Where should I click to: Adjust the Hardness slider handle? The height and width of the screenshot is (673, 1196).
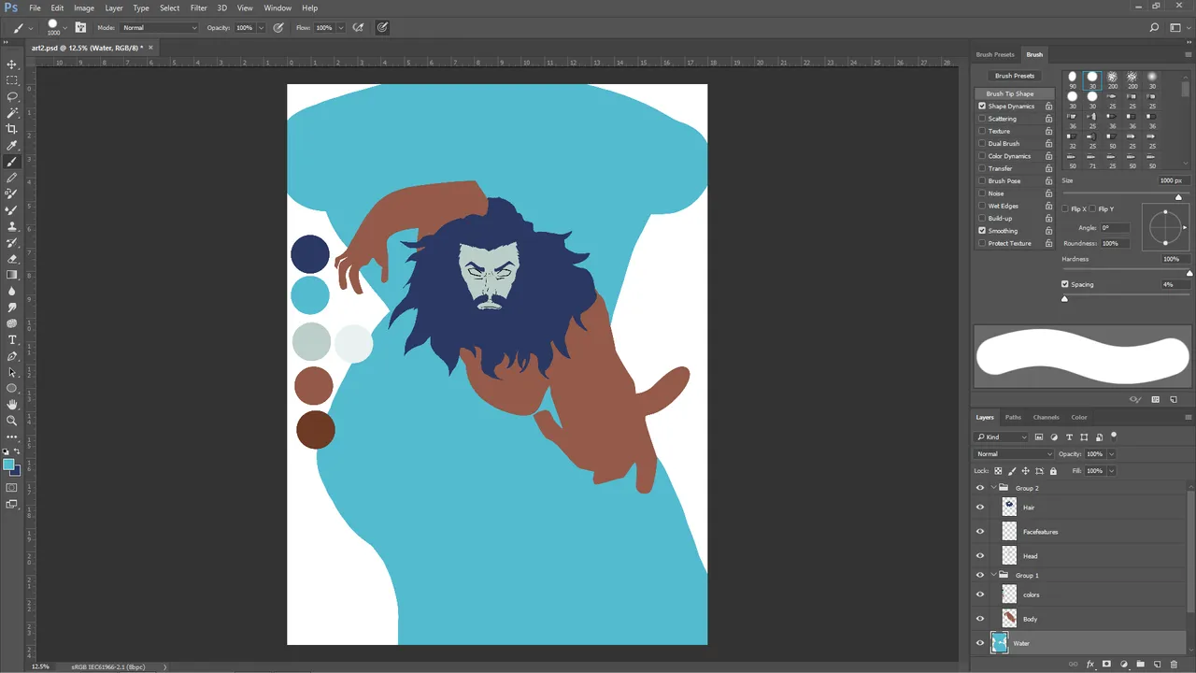click(1189, 273)
